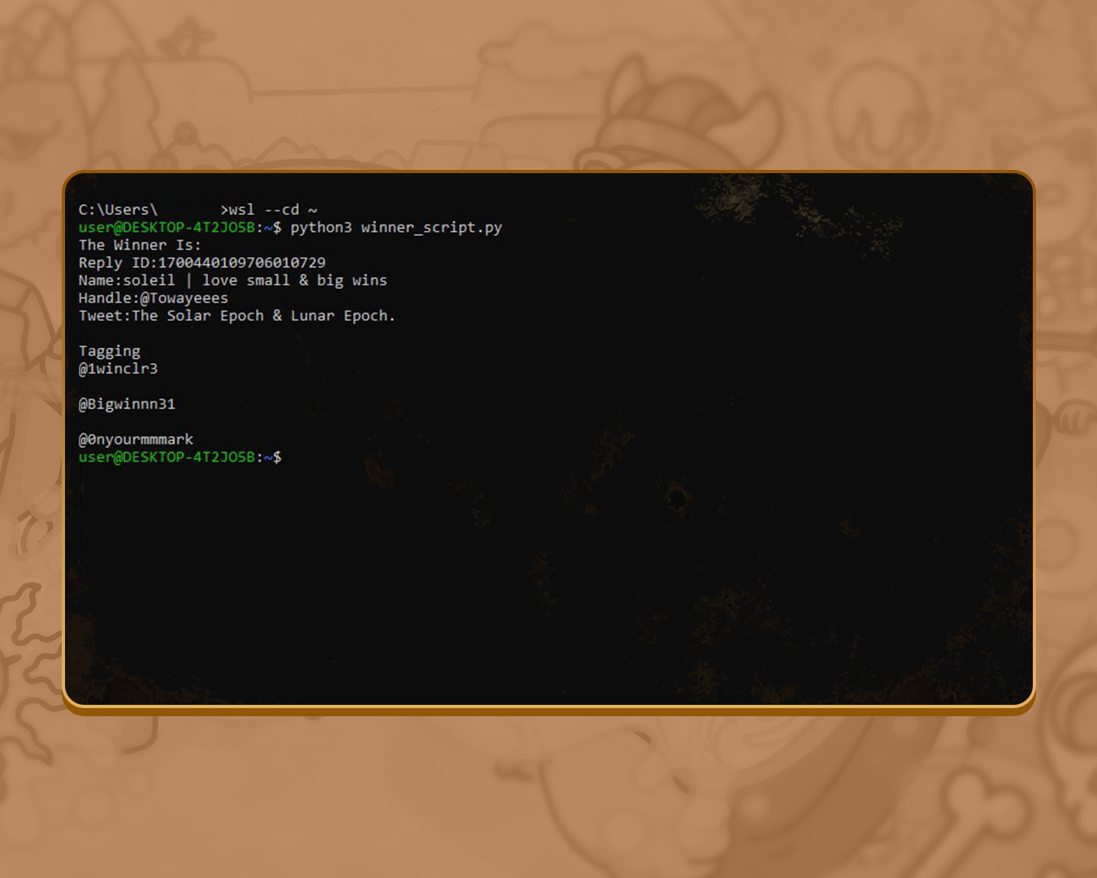The height and width of the screenshot is (878, 1097).
Task: Select the 'Tweet:The Solar Epoch & Lunar Epoch.' line
Action: tap(236, 315)
